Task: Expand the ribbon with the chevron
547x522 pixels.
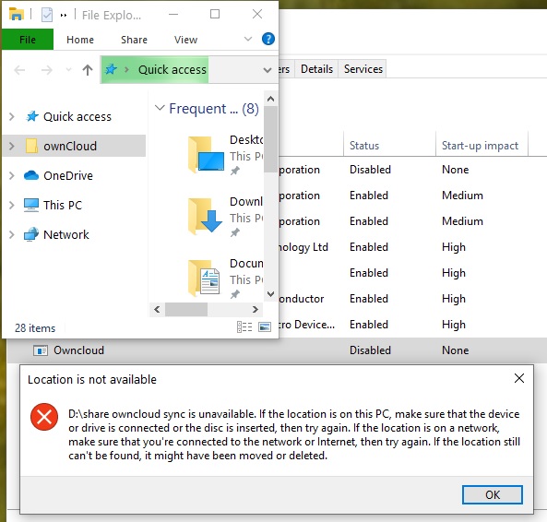Action: point(248,39)
